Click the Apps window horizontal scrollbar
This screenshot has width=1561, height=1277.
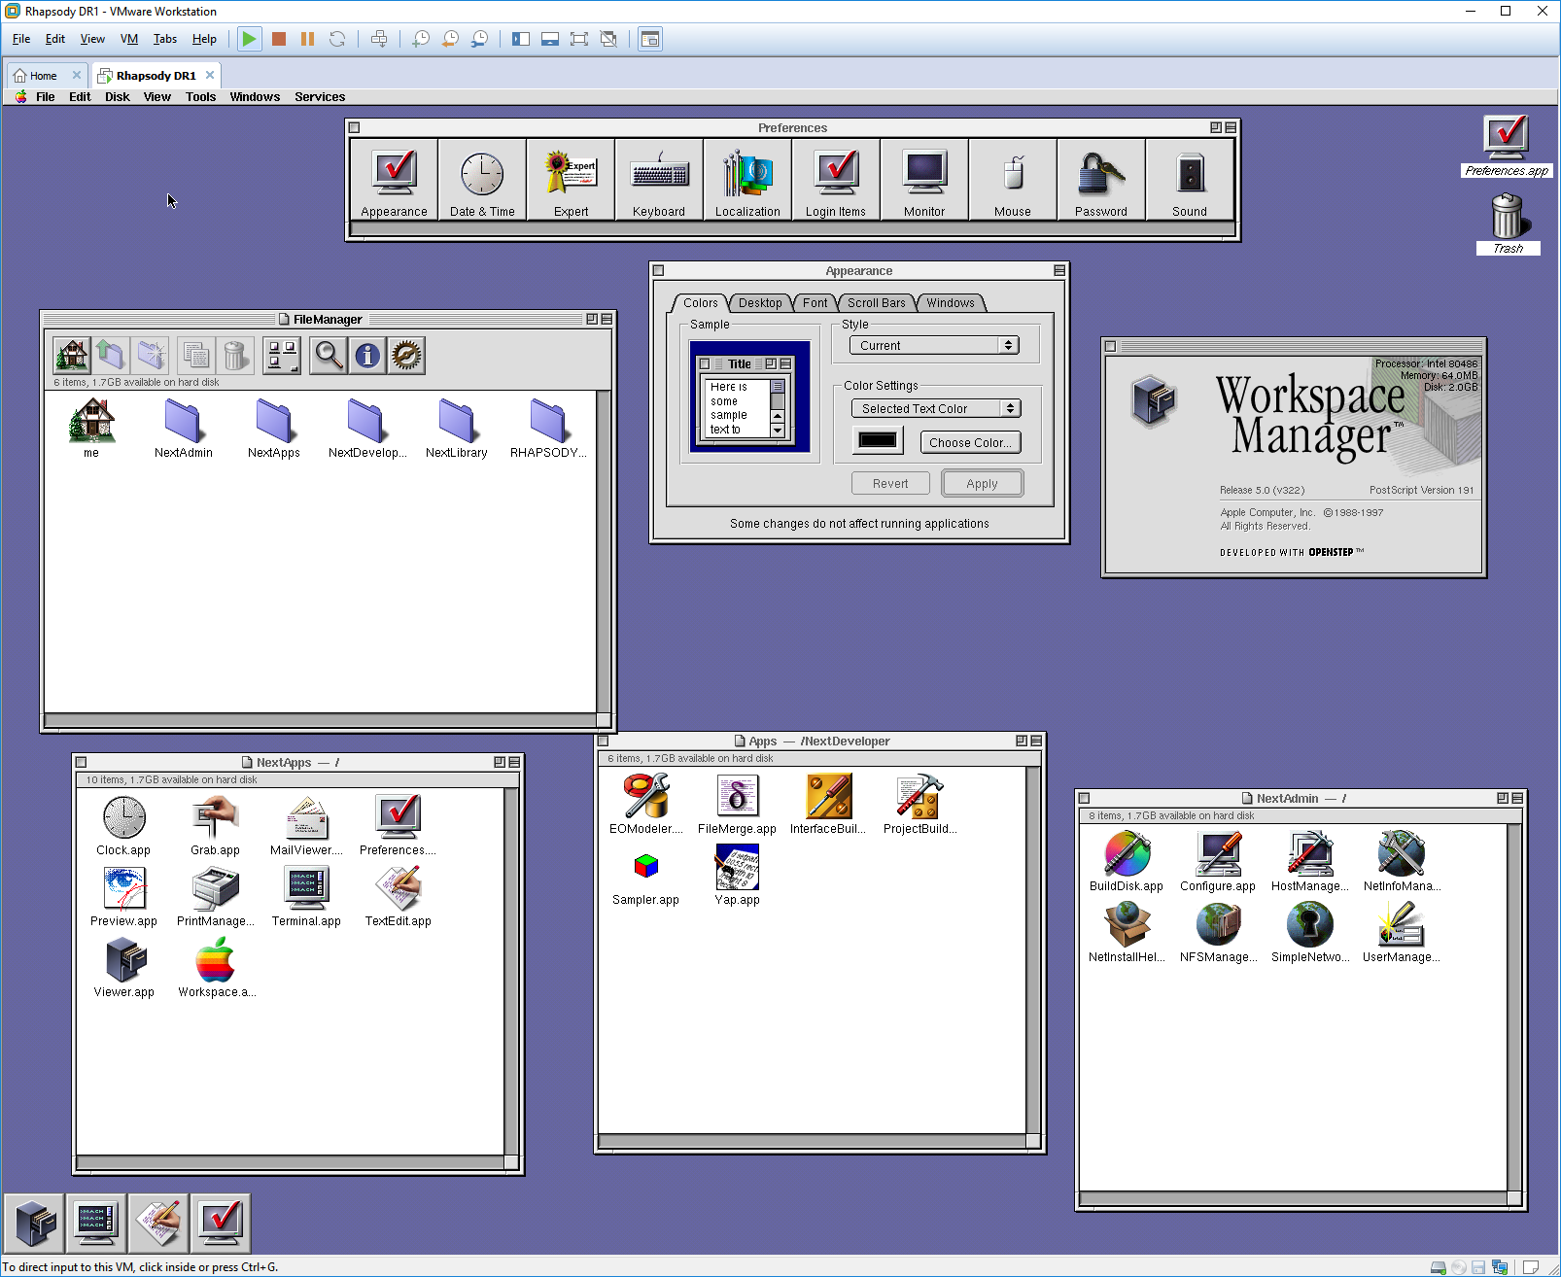(x=813, y=1141)
